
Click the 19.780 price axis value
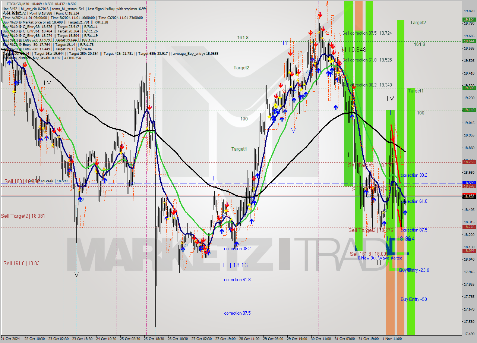[x=469, y=23]
